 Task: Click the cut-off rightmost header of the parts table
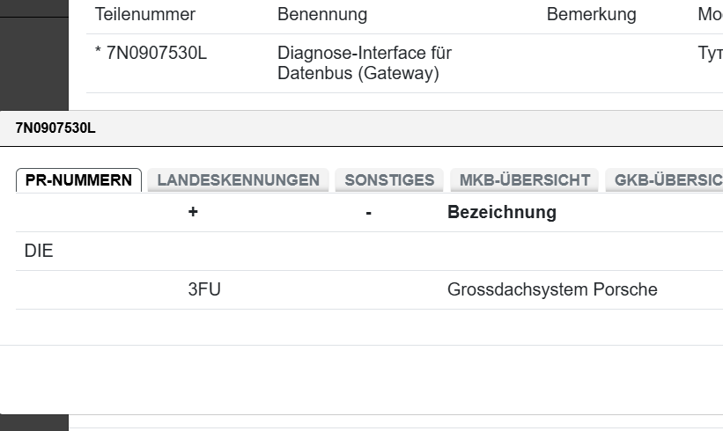(710, 15)
